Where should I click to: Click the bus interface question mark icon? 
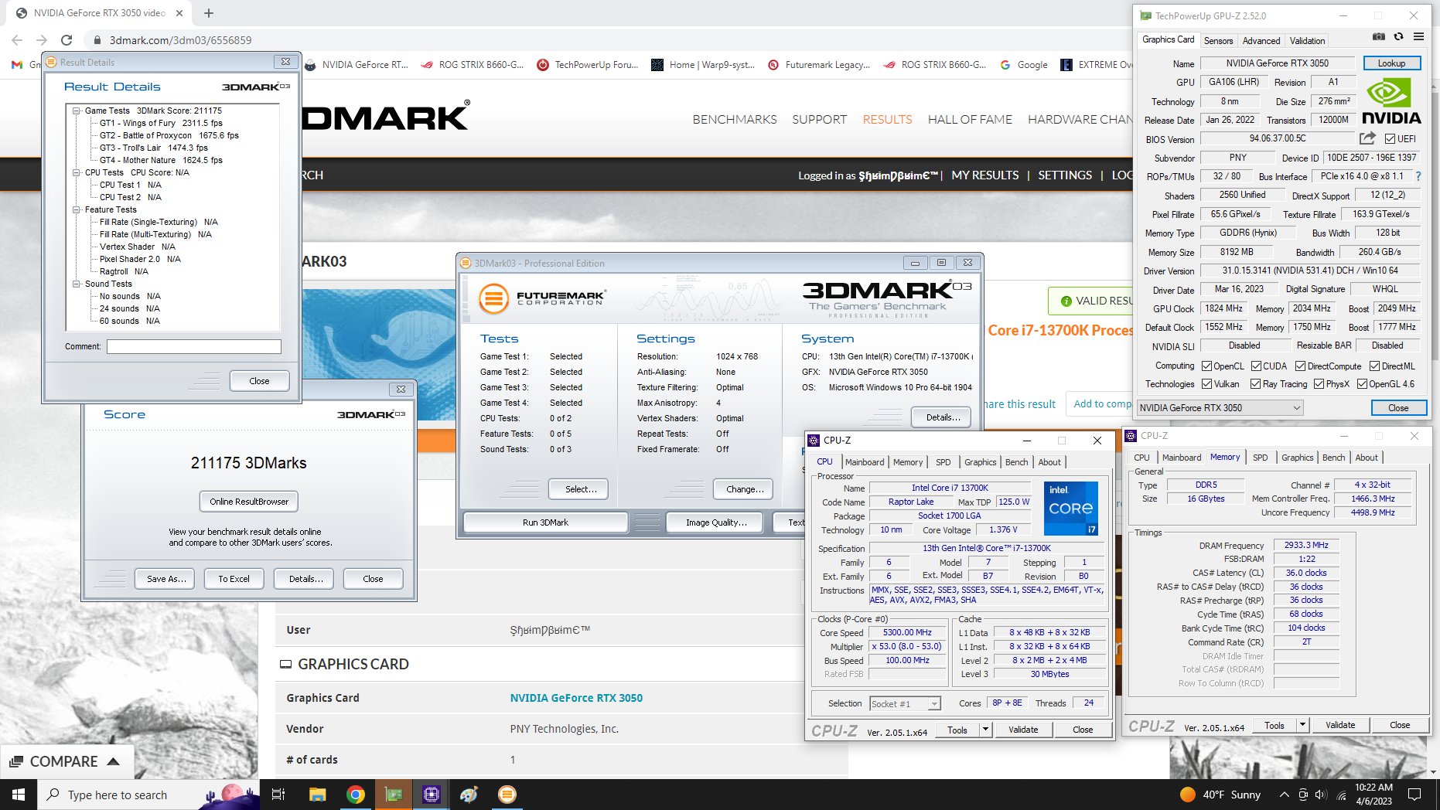tap(1418, 176)
